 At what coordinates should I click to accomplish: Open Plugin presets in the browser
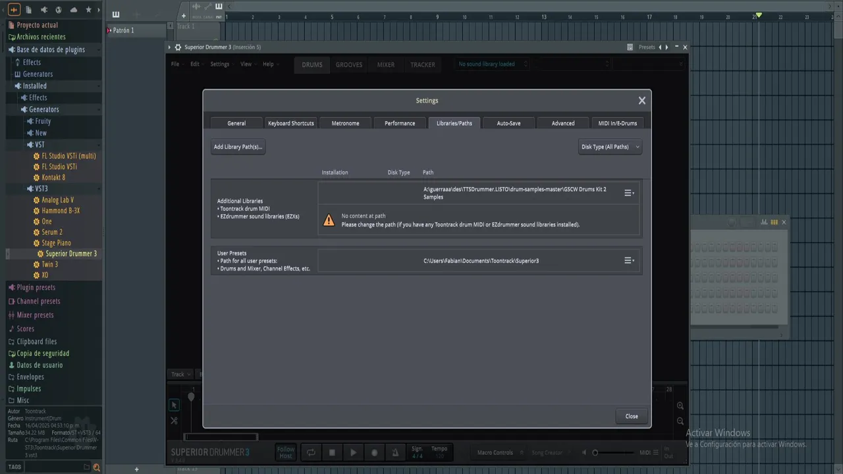pyautogui.click(x=36, y=288)
